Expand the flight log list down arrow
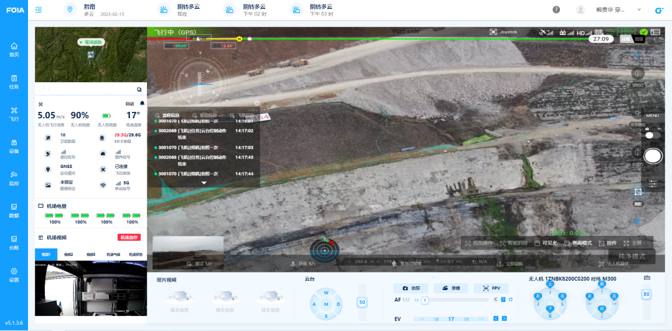 tap(203, 183)
